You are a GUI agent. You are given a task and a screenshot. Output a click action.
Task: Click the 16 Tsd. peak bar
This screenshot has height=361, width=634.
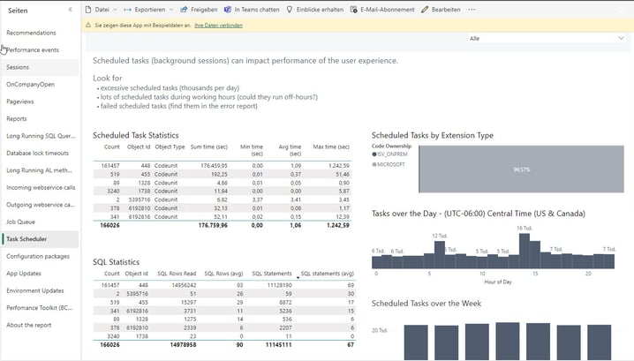click(x=524, y=251)
